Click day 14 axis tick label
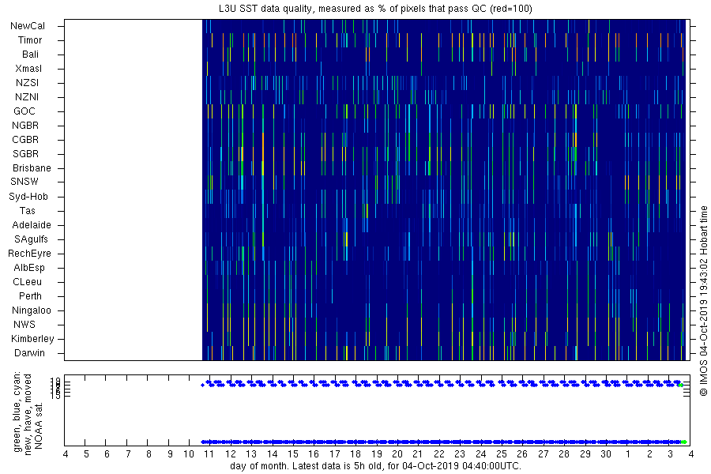 (x=272, y=454)
